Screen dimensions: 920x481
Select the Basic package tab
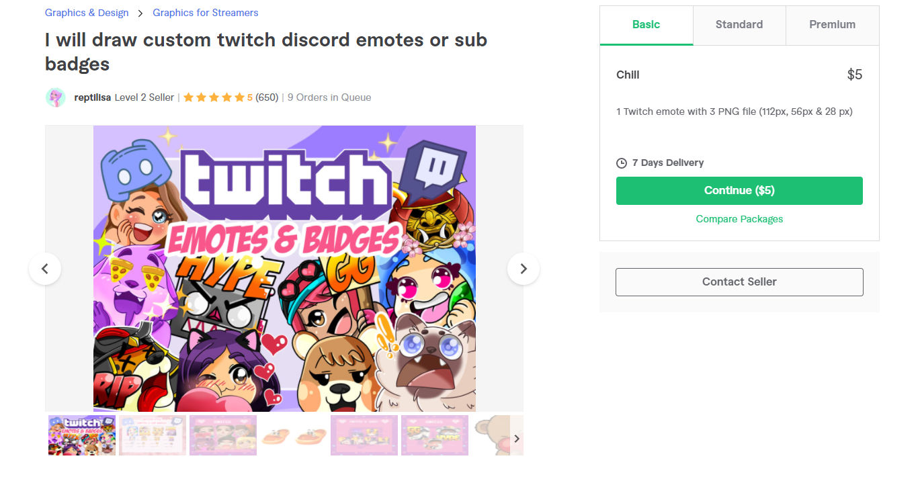pyautogui.click(x=646, y=25)
